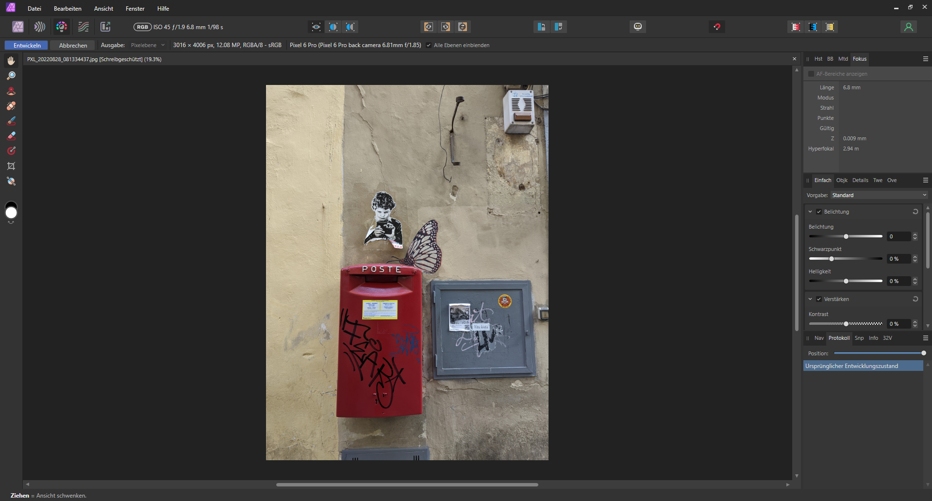Switch to the Liquify Persona icon
This screenshot has width=932, height=501.
40,27
